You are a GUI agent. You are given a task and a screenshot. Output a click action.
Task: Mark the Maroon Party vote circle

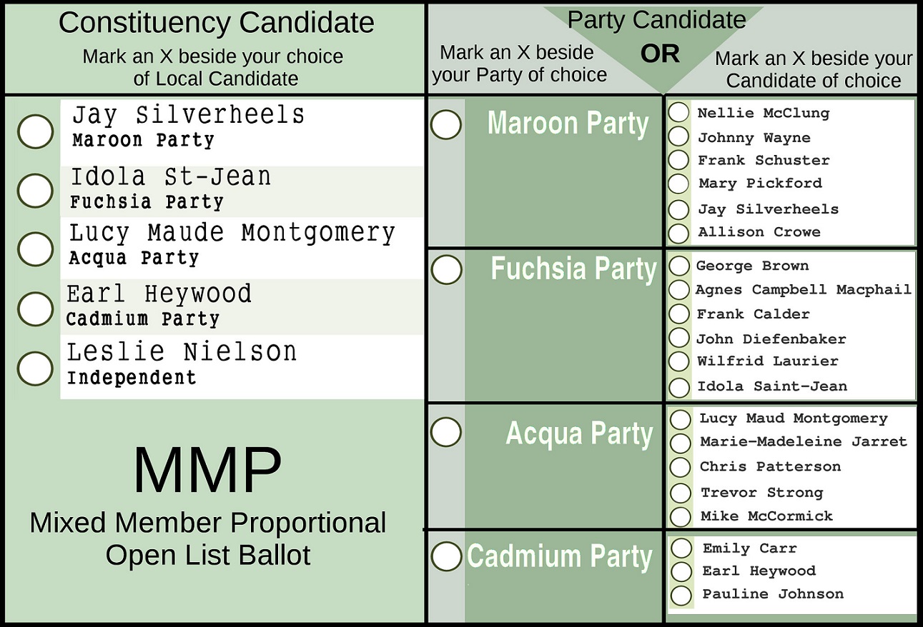pyautogui.click(x=446, y=125)
